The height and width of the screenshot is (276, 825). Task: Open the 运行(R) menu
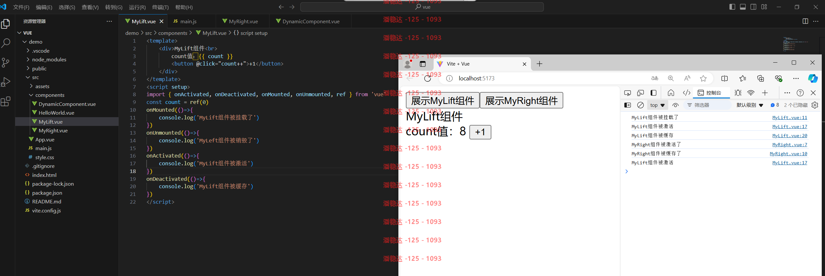[137, 7]
